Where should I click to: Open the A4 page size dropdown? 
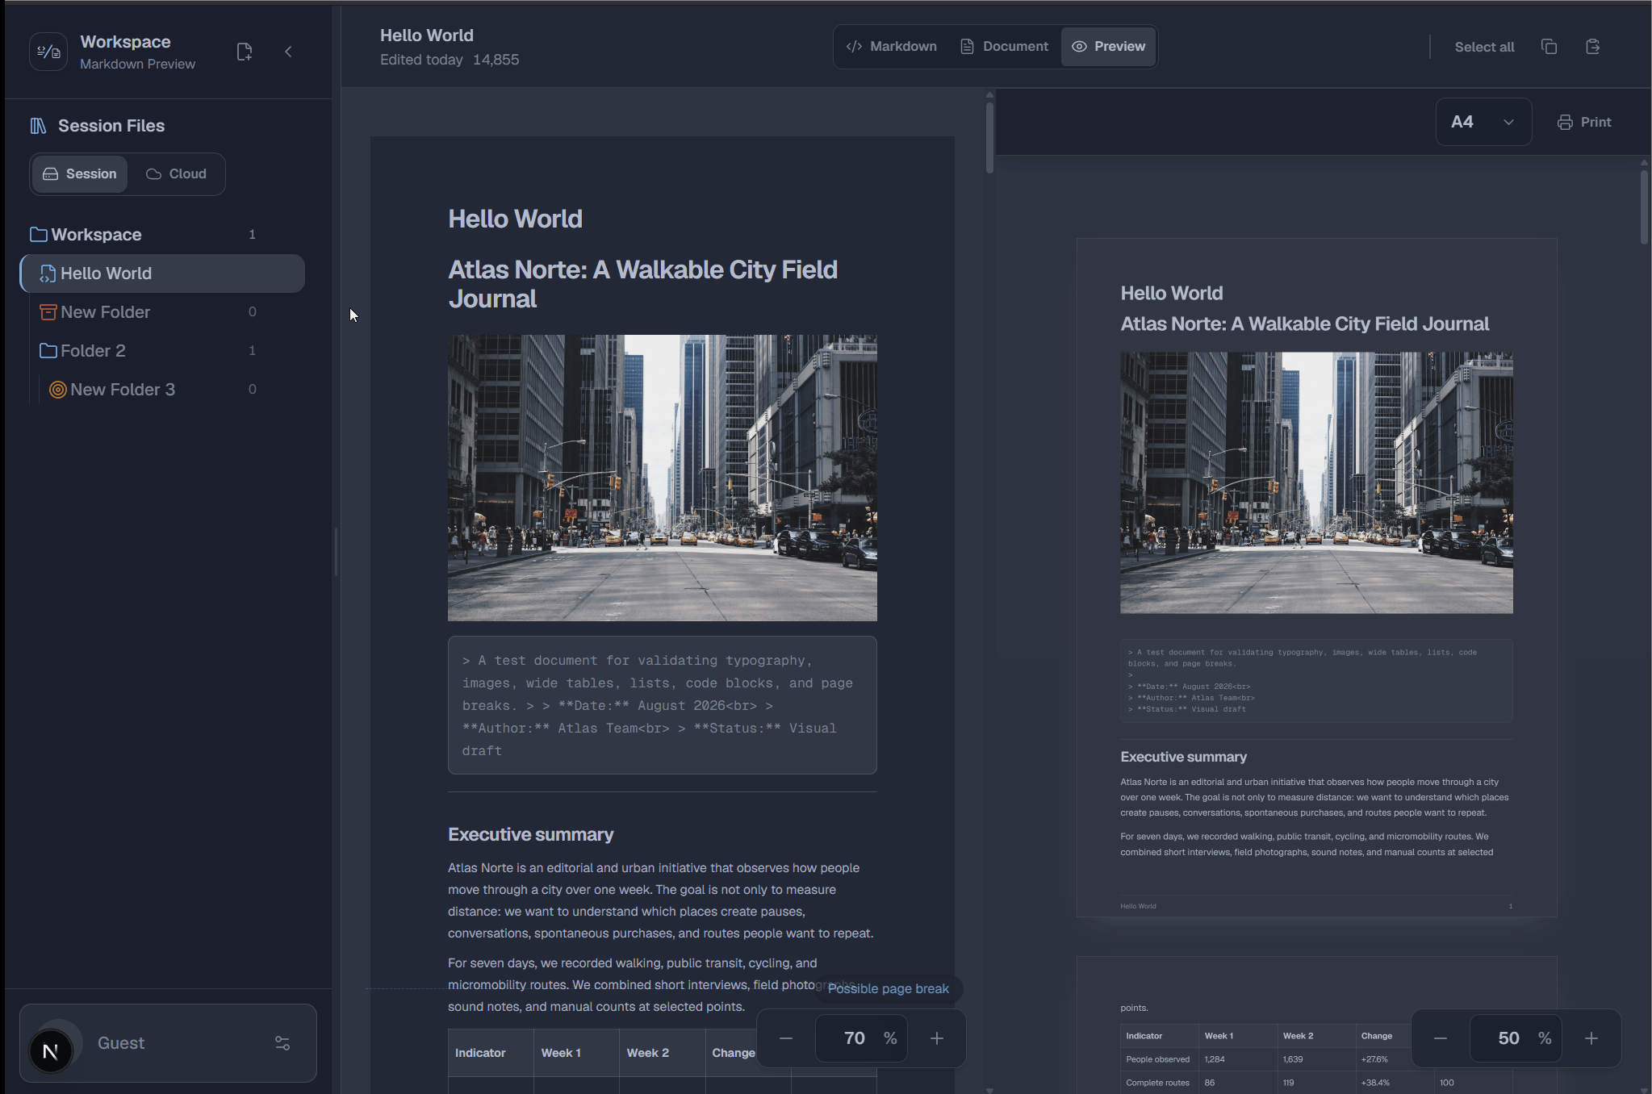1483,122
